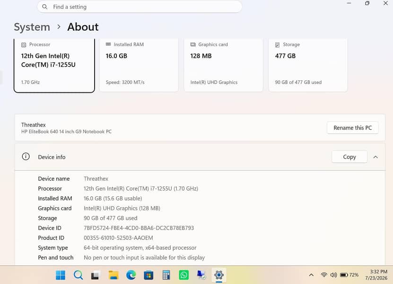Restore down the Settings window
The image size is (393, 284).
click(x=367, y=3)
